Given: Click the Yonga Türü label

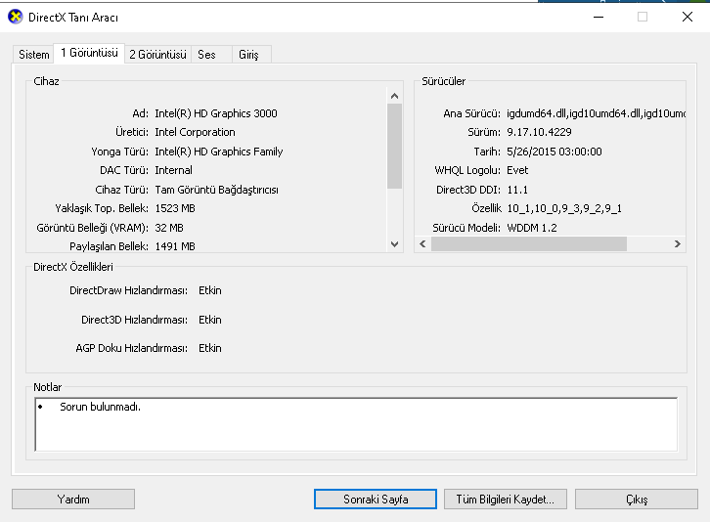Looking at the screenshot, I should 119,152.
